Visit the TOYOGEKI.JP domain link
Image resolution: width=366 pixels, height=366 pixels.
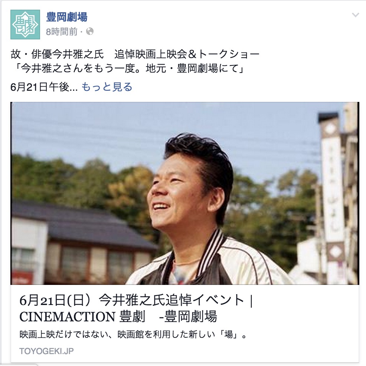coord(46,351)
